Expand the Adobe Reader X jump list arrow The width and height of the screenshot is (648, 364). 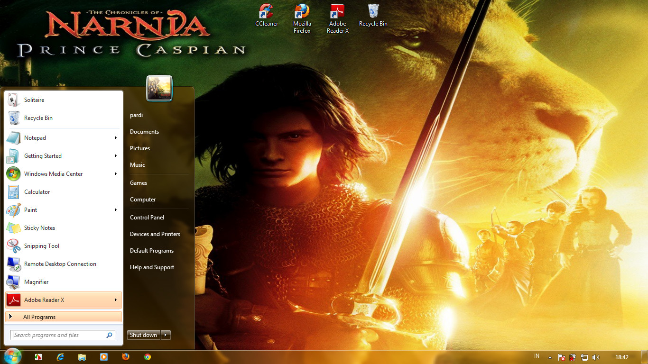pyautogui.click(x=115, y=300)
